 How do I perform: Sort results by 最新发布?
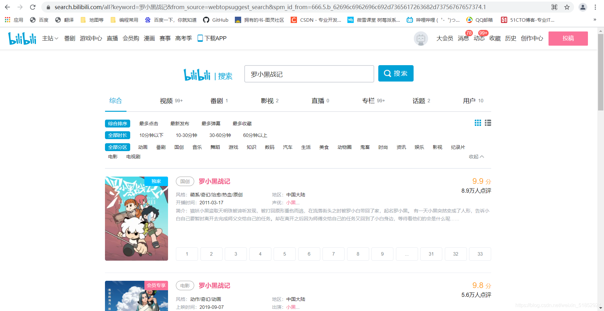[x=180, y=124]
